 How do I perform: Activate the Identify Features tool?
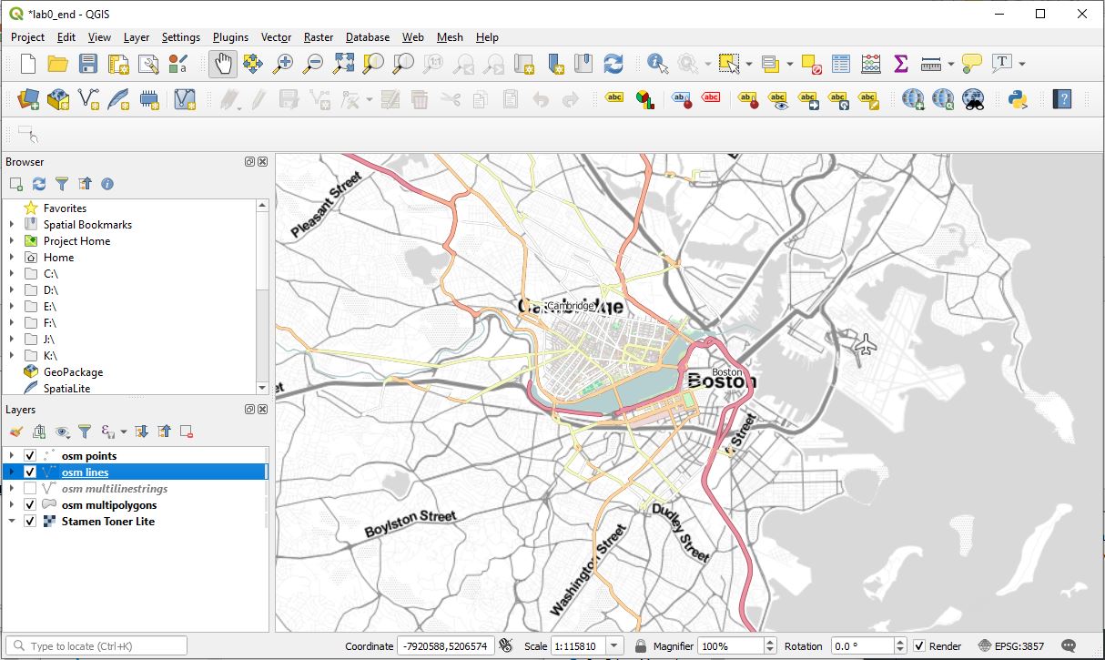[658, 64]
